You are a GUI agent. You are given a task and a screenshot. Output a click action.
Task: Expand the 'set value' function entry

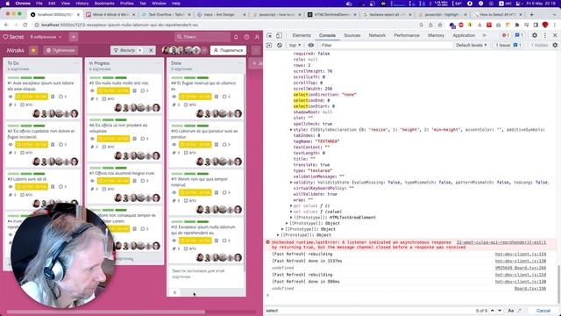click(291, 212)
